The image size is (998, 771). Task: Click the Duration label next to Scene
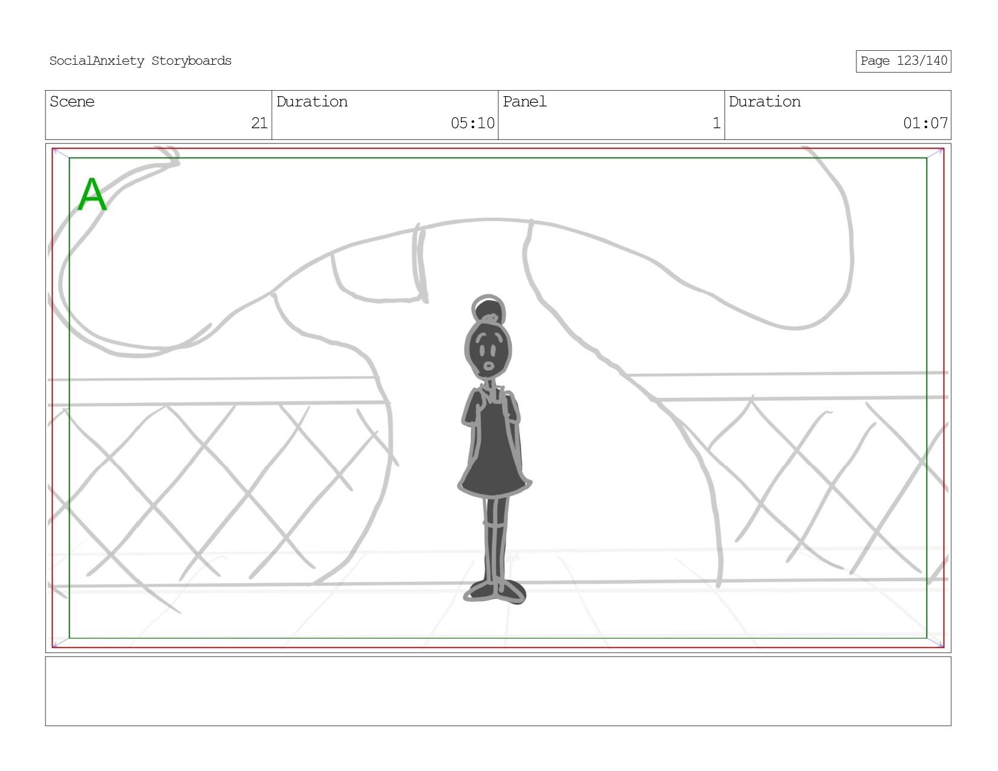(x=312, y=102)
